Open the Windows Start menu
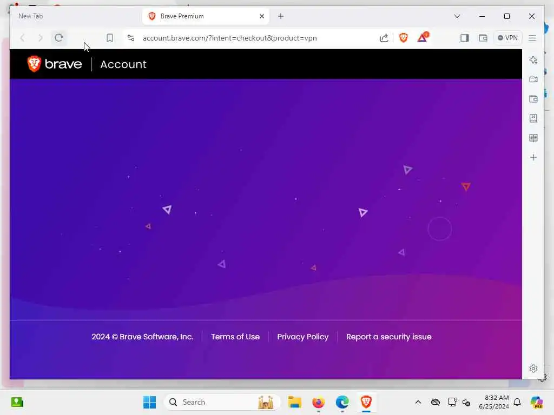This screenshot has width=554, height=415. click(149, 402)
